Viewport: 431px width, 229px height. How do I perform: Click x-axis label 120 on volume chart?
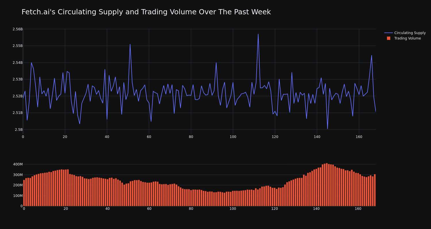[274, 209]
